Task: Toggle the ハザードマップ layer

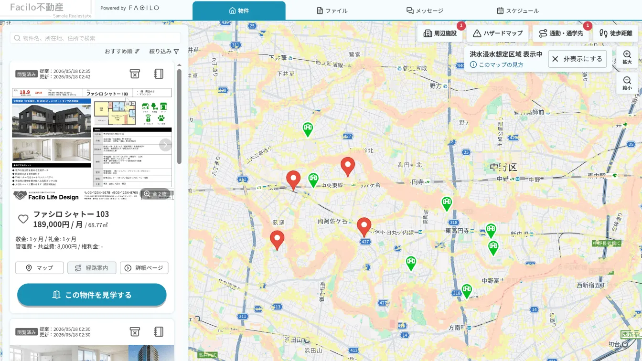Action: [497, 33]
